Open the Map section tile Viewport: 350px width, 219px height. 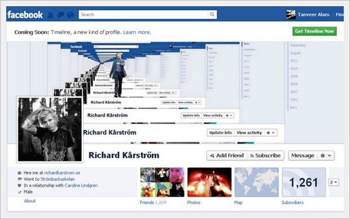point(256,182)
